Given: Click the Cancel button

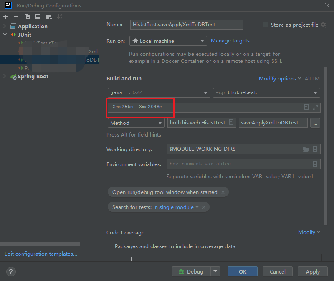Looking at the screenshot, I should tap(277, 271).
